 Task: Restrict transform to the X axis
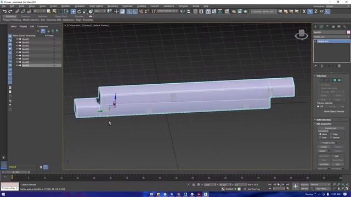(x=304, y=11)
